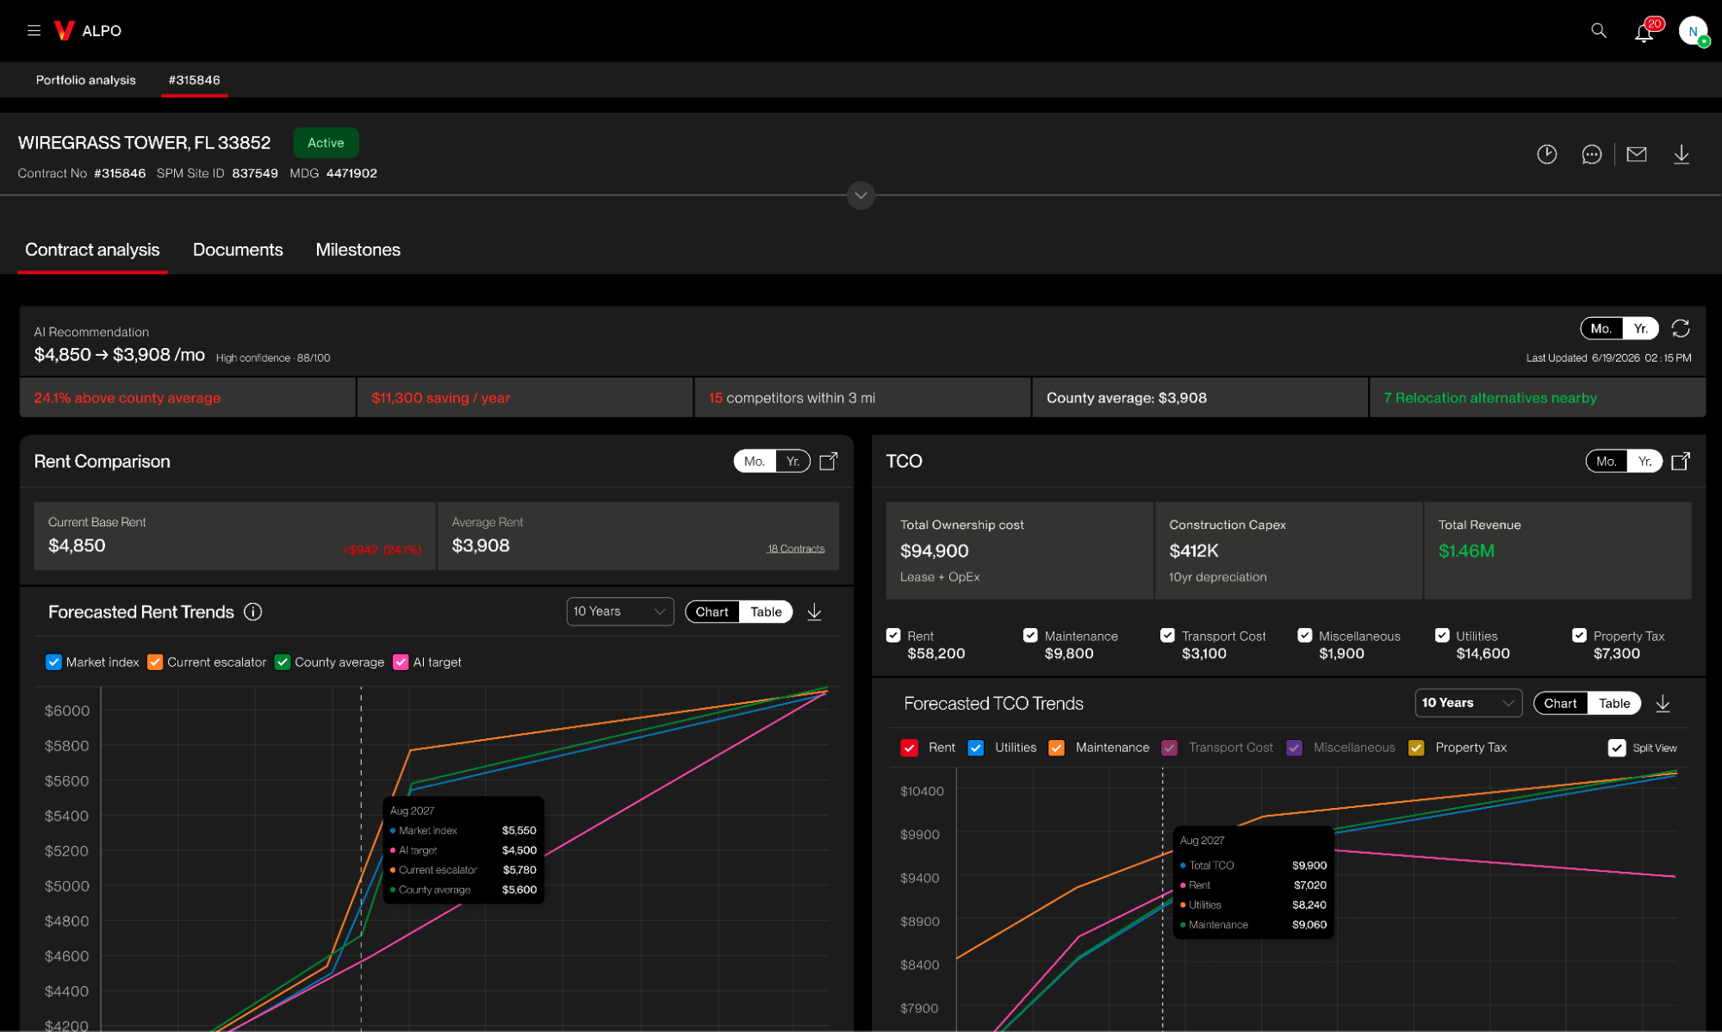Screen dimensions: 1722x1032
Task: Click the Active status badge
Action: tap(326, 143)
